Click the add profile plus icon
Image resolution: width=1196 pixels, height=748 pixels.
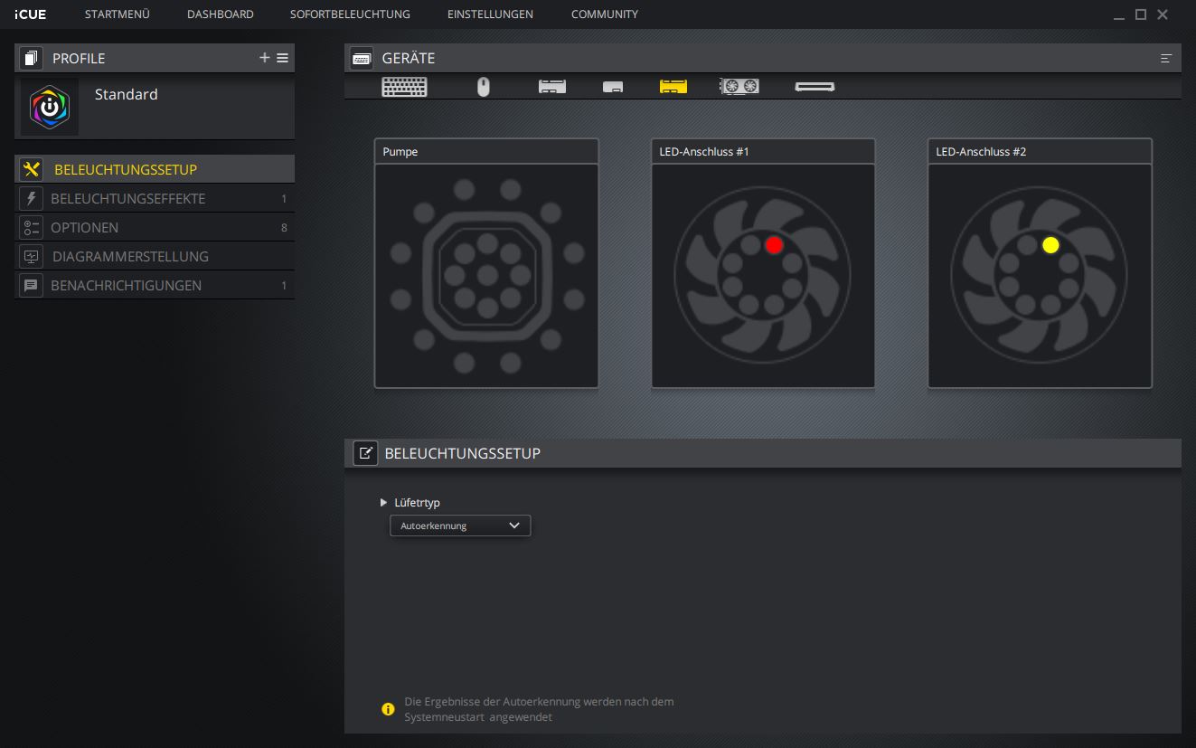click(x=265, y=58)
